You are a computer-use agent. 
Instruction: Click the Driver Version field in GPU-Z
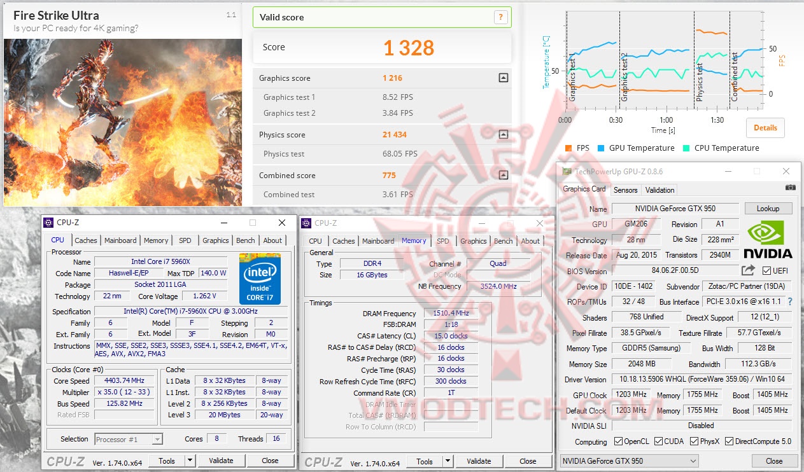point(702,380)
